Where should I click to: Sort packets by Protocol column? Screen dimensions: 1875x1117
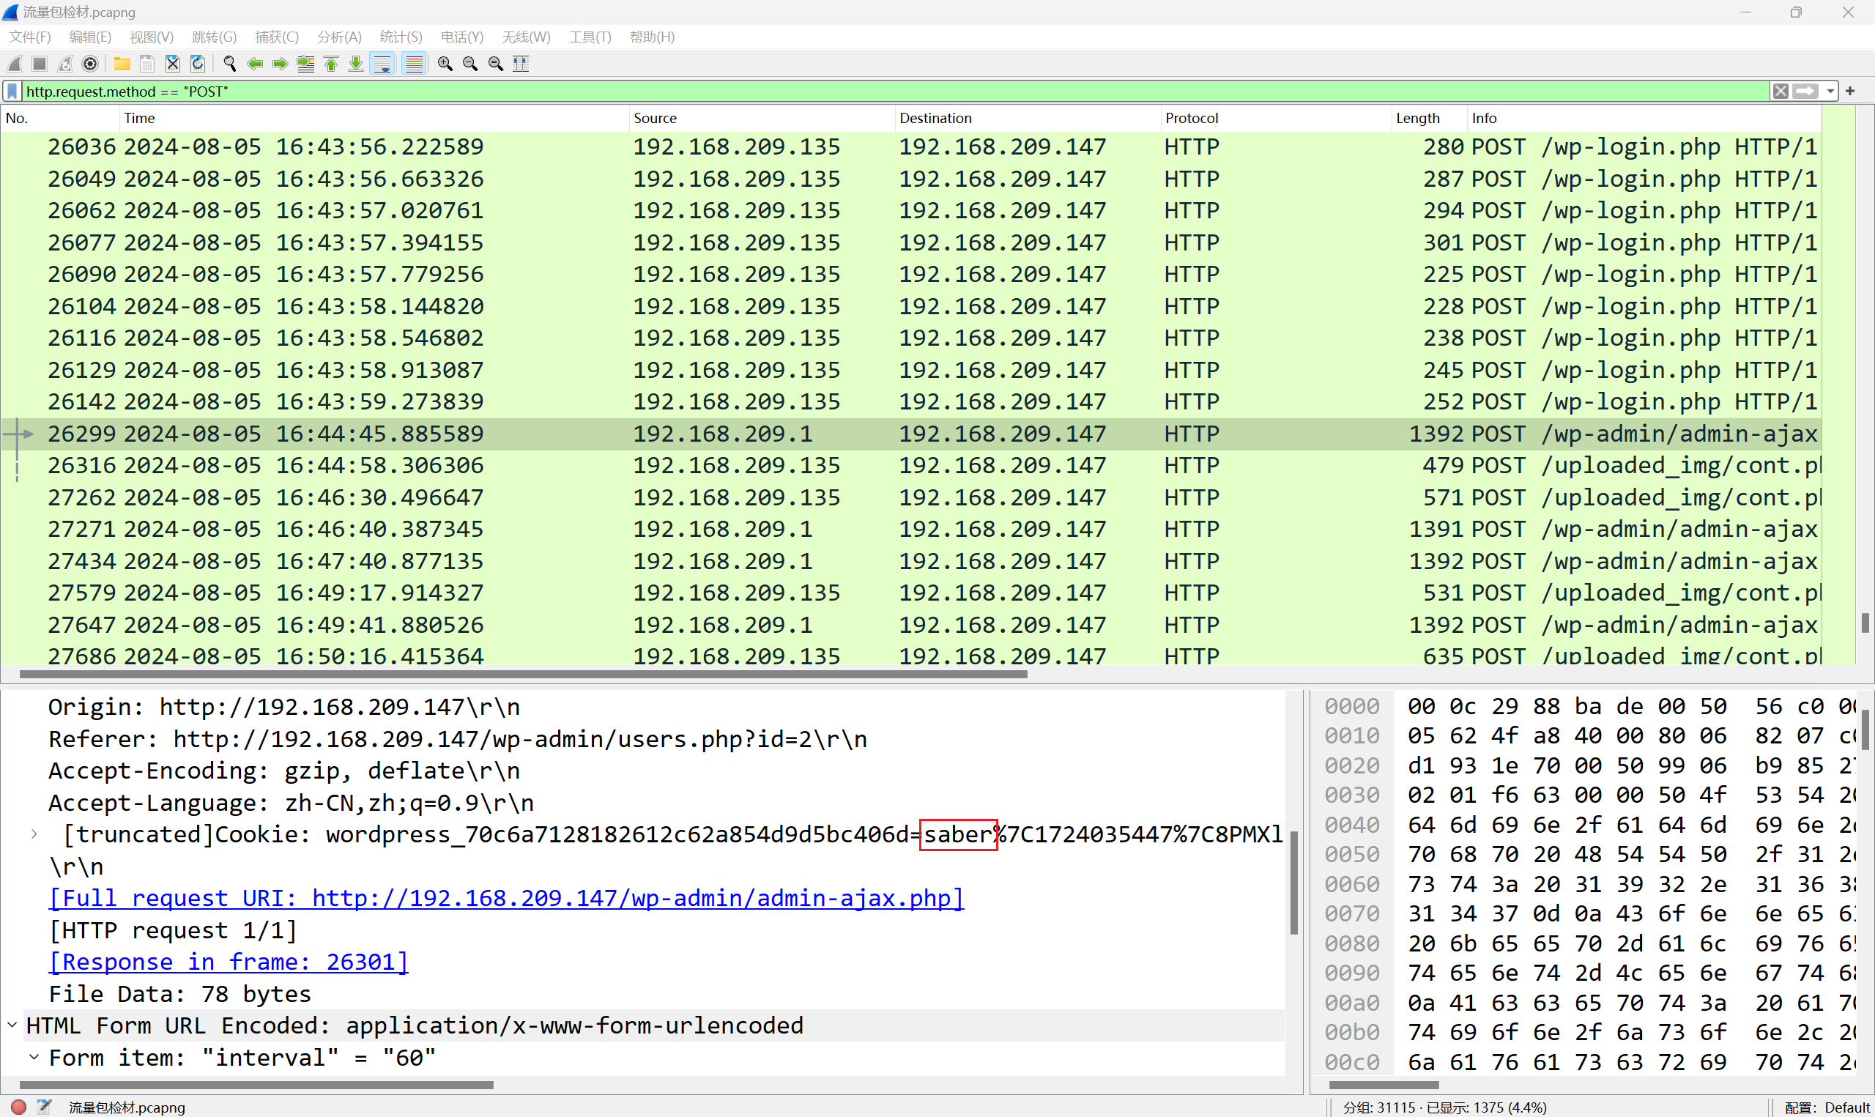coord(1276,118)
